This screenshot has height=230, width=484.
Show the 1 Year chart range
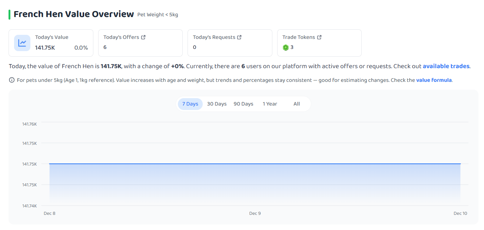point(270,104)
